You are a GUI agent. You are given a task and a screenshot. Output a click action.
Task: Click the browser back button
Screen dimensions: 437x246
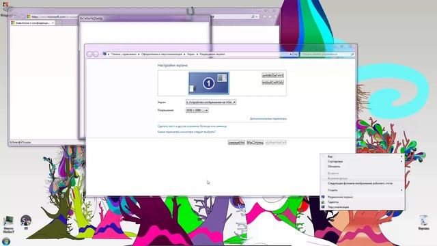(15, 16)
